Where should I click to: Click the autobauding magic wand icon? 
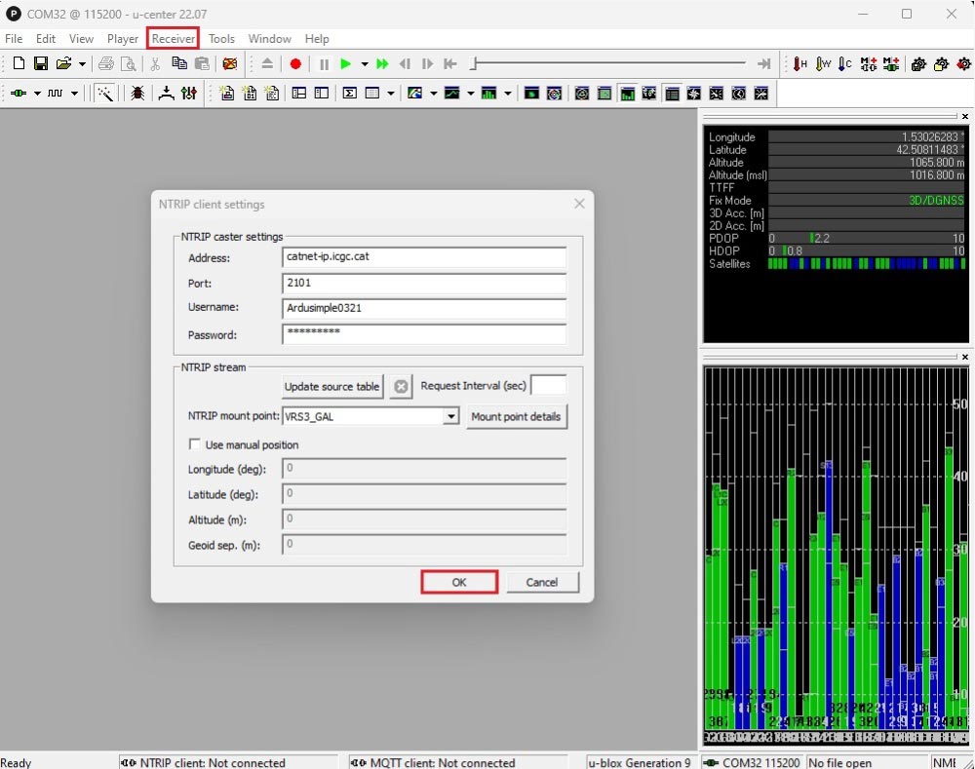(104, 94)
